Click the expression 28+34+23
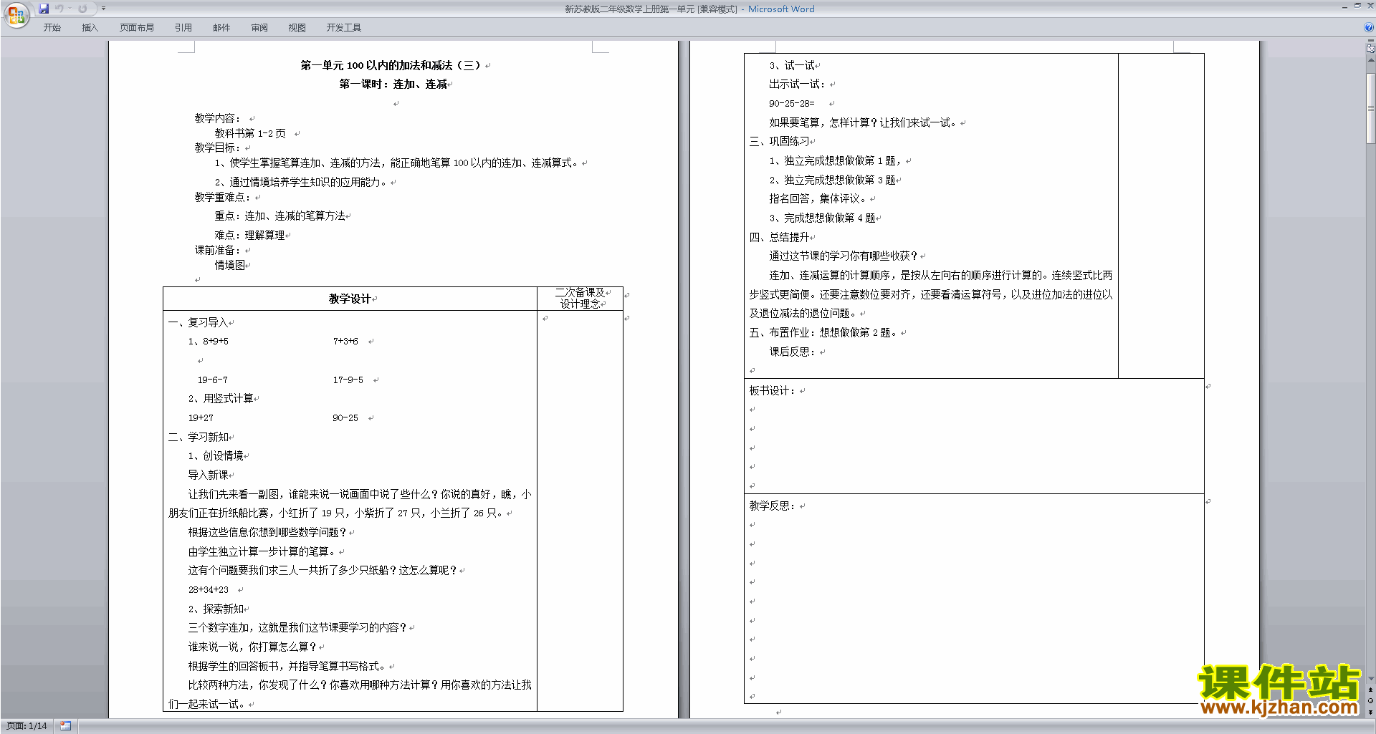Image resolution: width=1376 pixels, height=734 pixels. [x=209, y=589]
